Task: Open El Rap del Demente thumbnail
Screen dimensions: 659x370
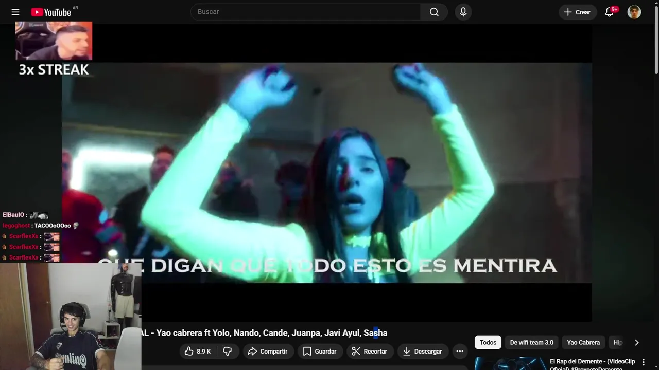Action: pos(510,363)
